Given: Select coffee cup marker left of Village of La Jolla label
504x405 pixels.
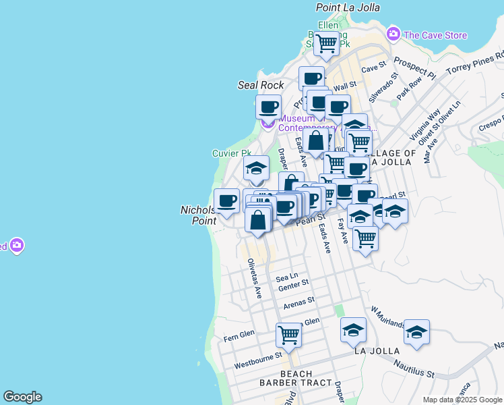Looking at the screenshot, I should (x=357, y=169).
